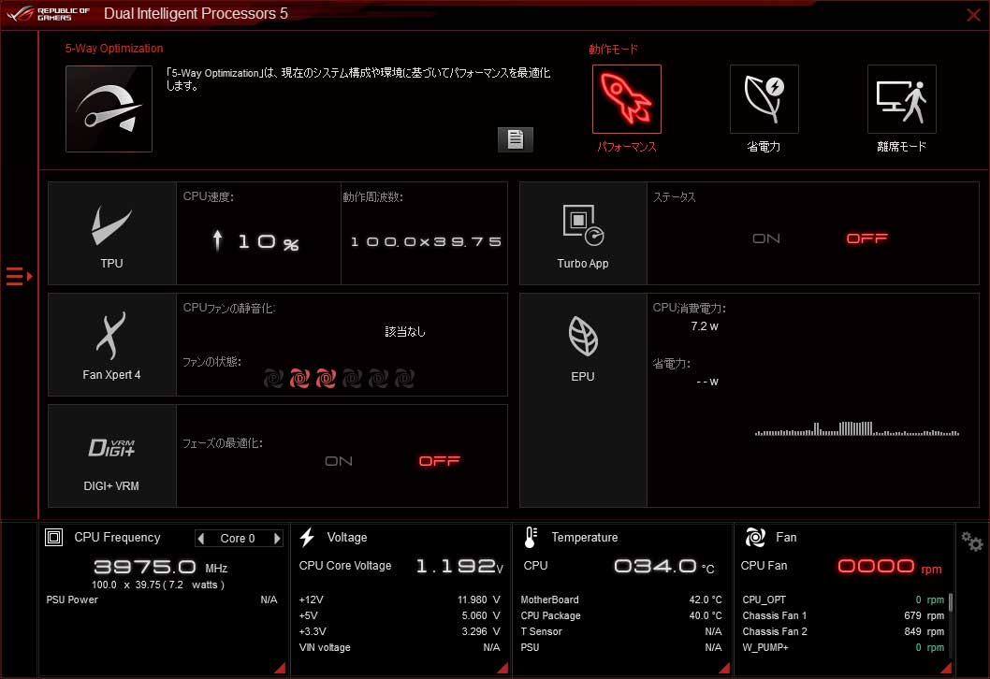Click the Temperature thermometer icon
This screenshot has height=679, width=990.
coord(531,538)
